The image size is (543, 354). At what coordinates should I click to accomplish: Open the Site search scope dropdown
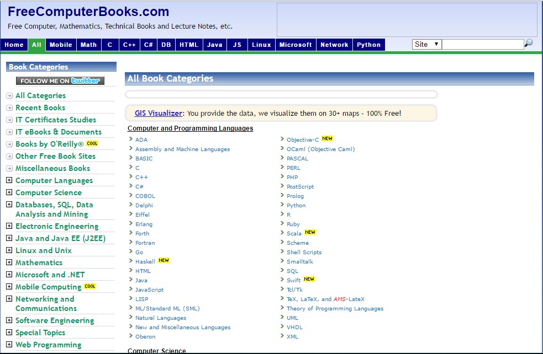pos(426,45)
